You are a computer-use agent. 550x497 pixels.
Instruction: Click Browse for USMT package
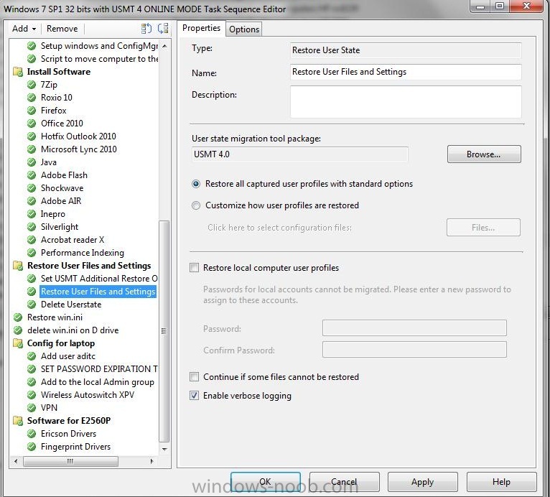(x=484, y=154)
